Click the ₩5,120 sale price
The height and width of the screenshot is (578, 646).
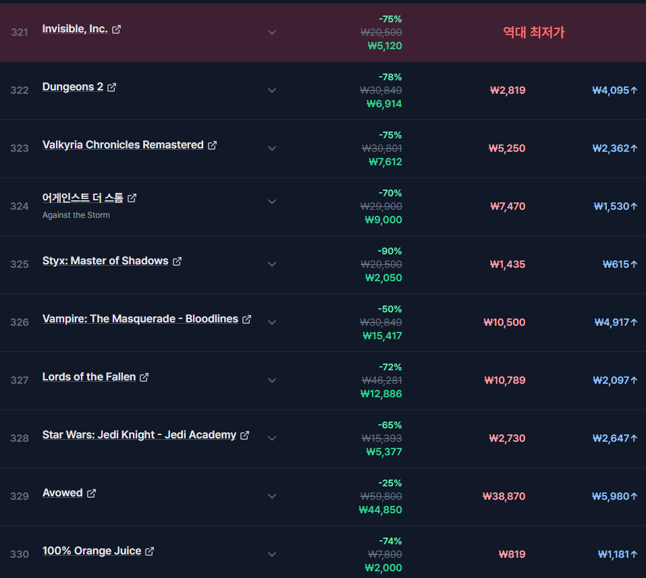[385, 46]
